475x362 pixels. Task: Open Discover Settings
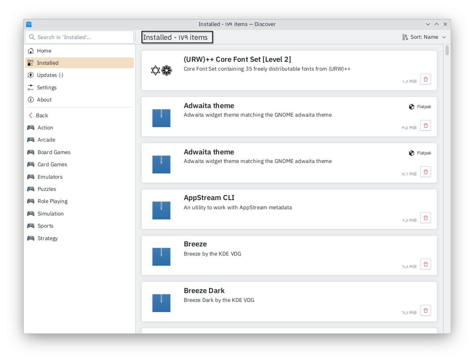coord(79,87)
